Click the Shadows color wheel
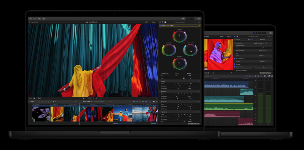Screen dimensions: 304x150 [x=169, y=50]
